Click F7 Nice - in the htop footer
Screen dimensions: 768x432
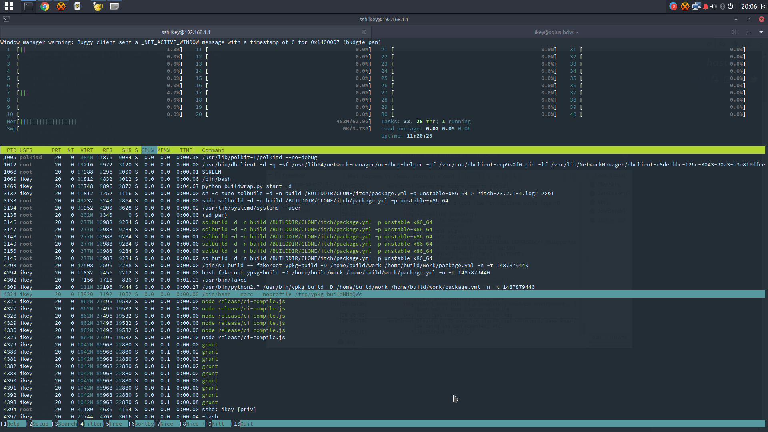click(166, 424)
